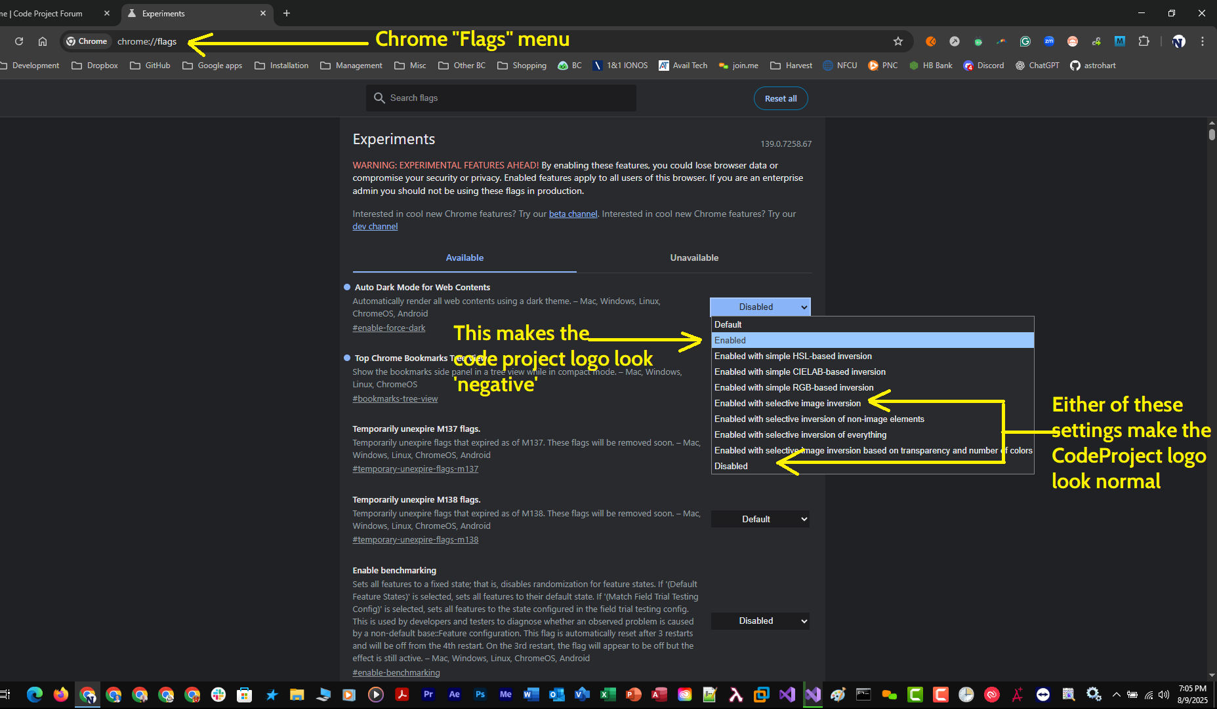Choose Disabled in the Auto Dark Mode list
The width and height of the screenshot is (1217, 709).
pyautogui.click(x=873, y=466)
